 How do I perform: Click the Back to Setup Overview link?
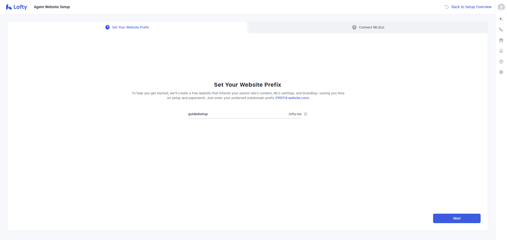point(472,7)
